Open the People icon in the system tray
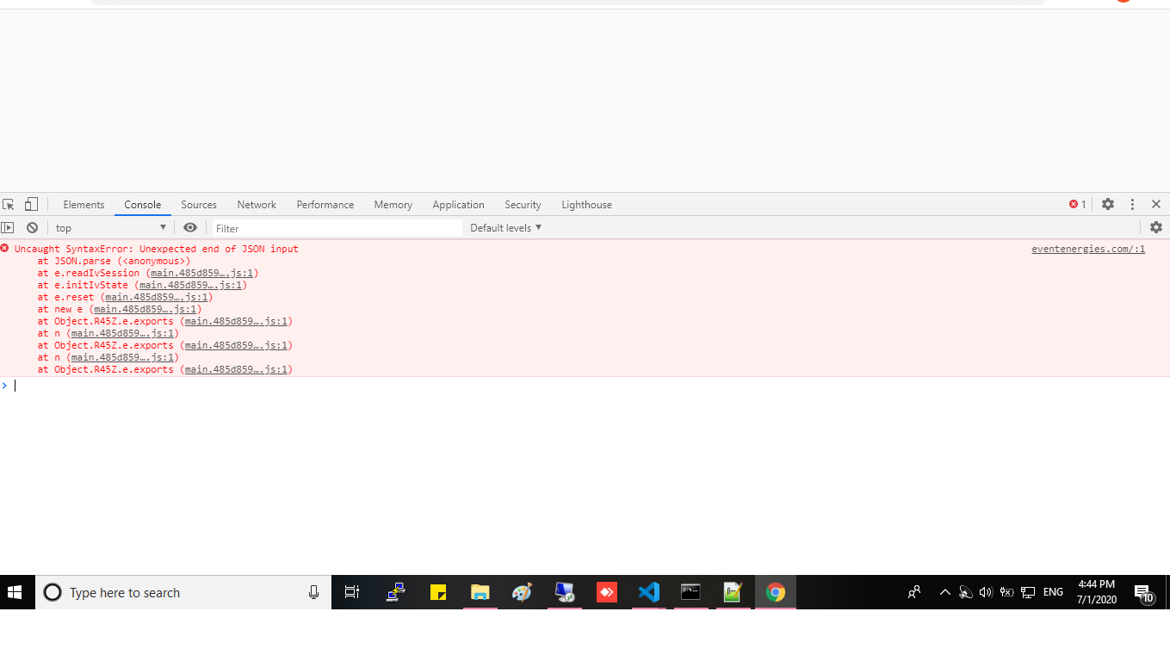This screenshot has height=661, width=1176. click(x=914, y=592)
